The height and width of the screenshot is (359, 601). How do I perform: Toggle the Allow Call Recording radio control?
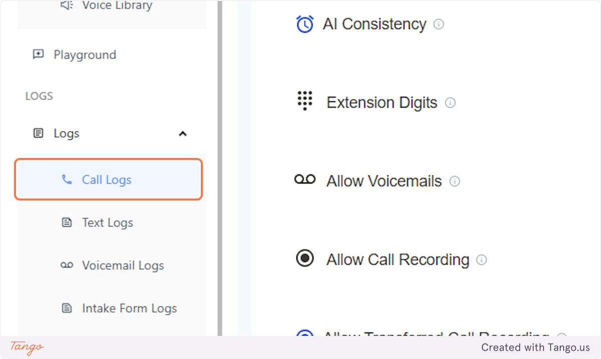coord(305,258)
